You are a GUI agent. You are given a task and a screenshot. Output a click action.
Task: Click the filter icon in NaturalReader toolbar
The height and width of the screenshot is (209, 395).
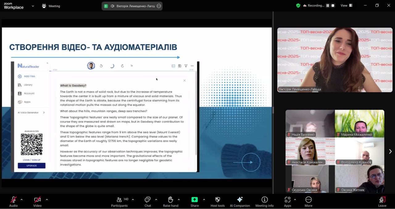click(x=186, y=66)
